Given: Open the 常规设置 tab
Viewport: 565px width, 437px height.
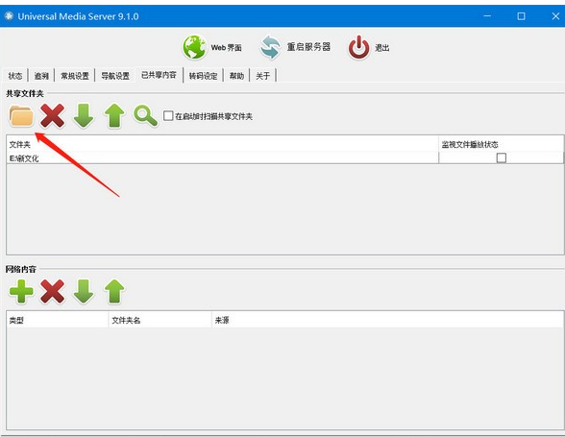Looking at the screenshot, I should (x=75, y=76).
